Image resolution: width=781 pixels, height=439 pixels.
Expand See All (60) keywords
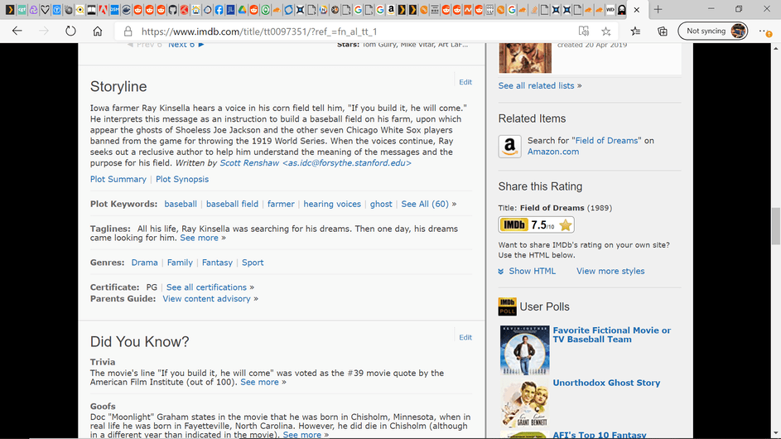click(425, 204)
